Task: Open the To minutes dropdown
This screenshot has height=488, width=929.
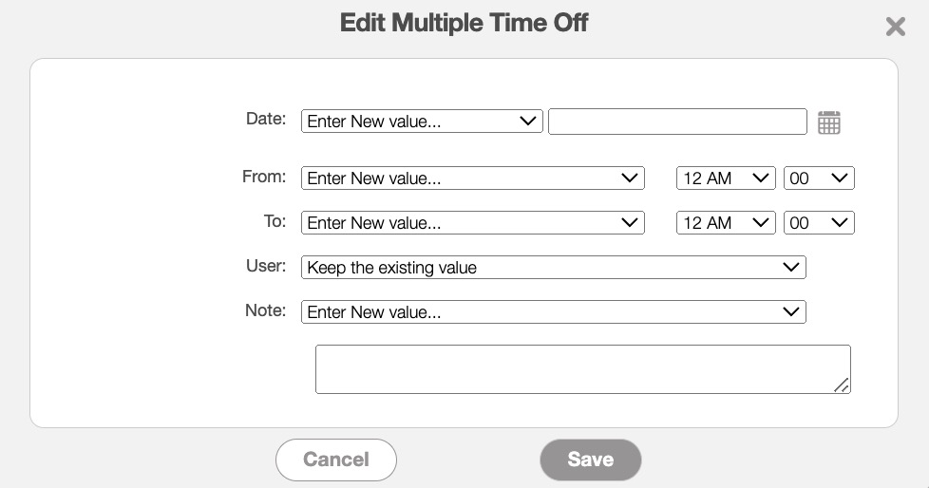Action: pos(818,222)
